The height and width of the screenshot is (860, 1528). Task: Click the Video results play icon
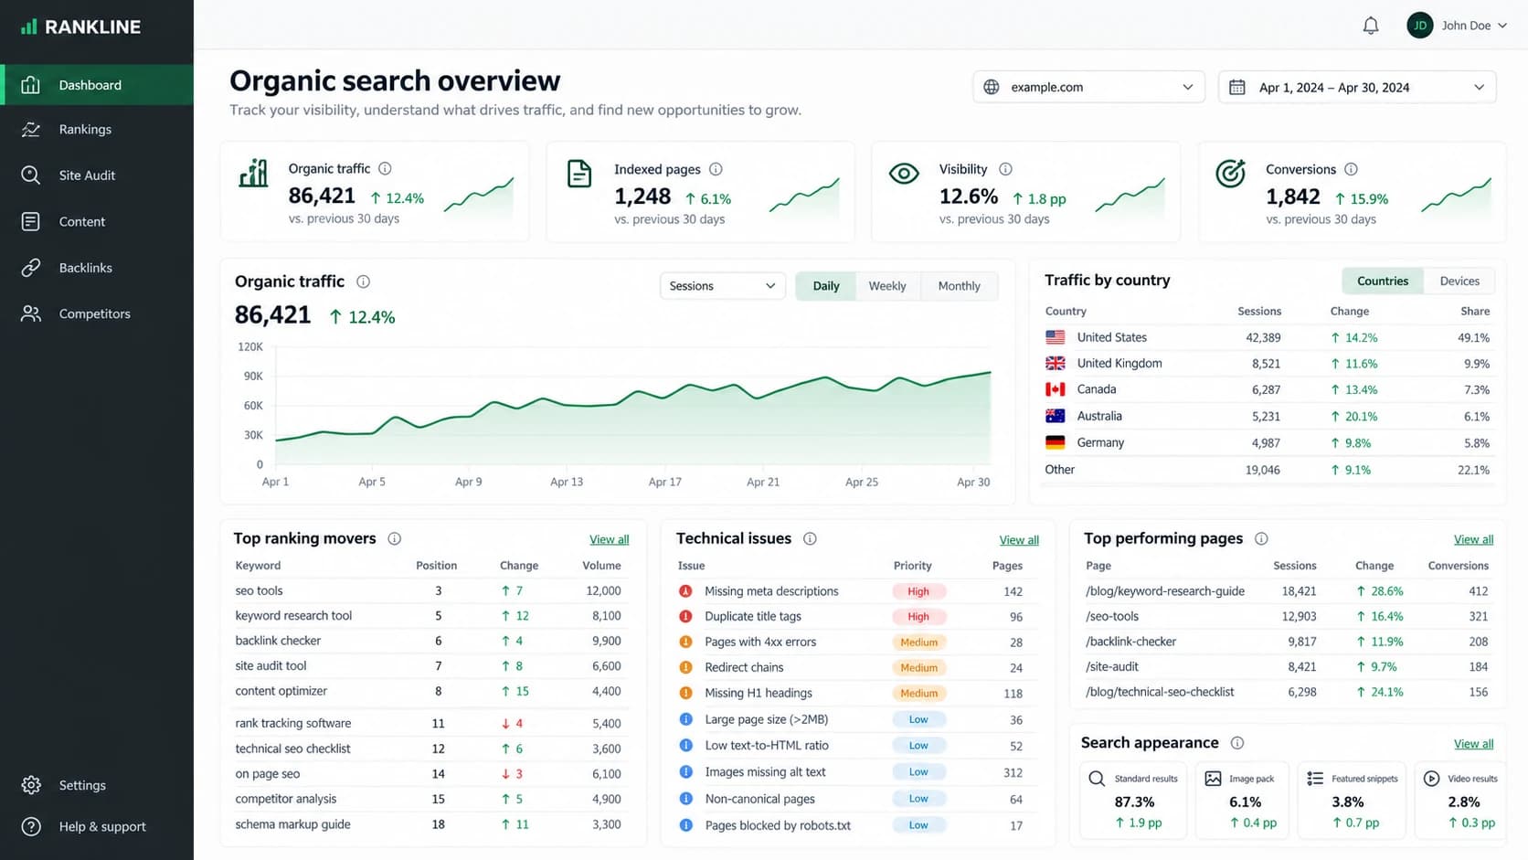click(x=1432, y=779)
